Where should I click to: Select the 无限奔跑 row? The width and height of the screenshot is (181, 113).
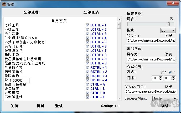click(12, 76)
